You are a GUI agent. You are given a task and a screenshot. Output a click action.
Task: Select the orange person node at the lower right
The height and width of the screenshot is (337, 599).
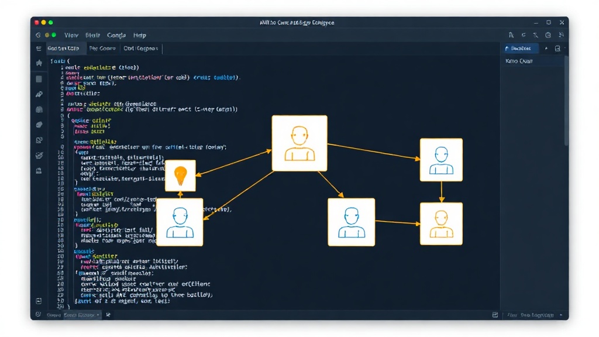(441, 224)
